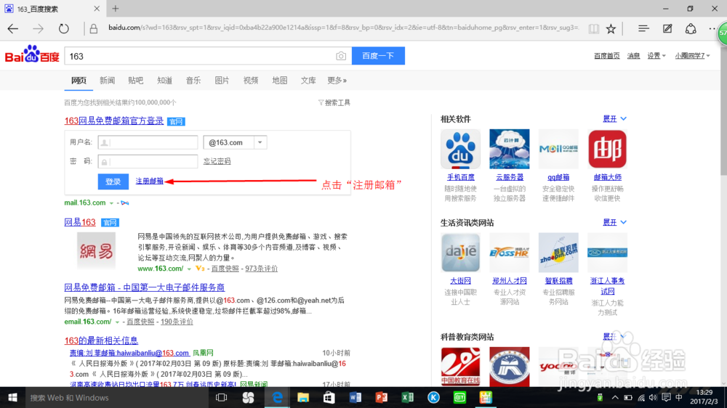This screenshot has height=408, width=727.
Task: Click the 百度一下 search button
Action: tap(378, 56)
